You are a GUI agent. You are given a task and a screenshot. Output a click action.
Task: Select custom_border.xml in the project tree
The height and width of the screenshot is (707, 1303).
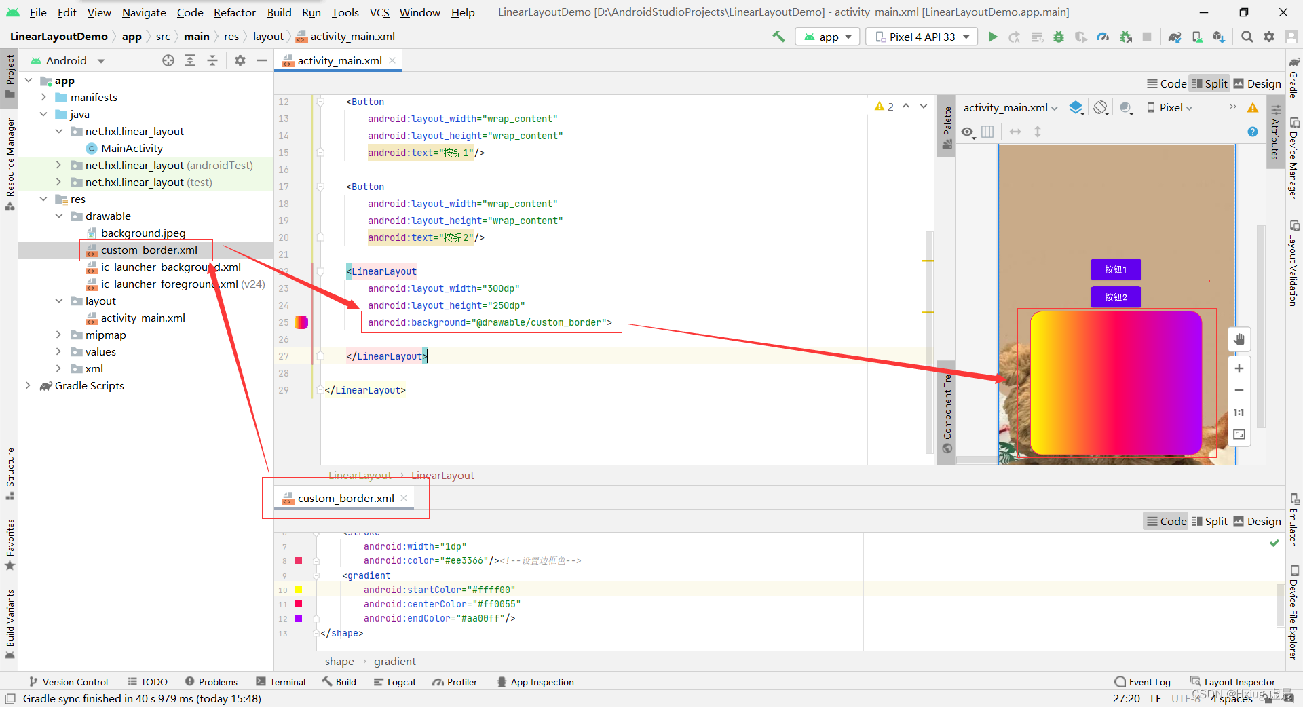pyautogui.click(x=149, y=250)
